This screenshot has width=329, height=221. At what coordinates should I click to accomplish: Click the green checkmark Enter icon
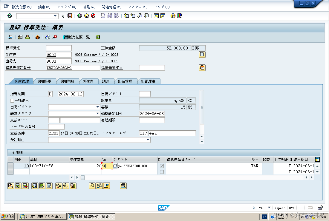click(10, 16)
